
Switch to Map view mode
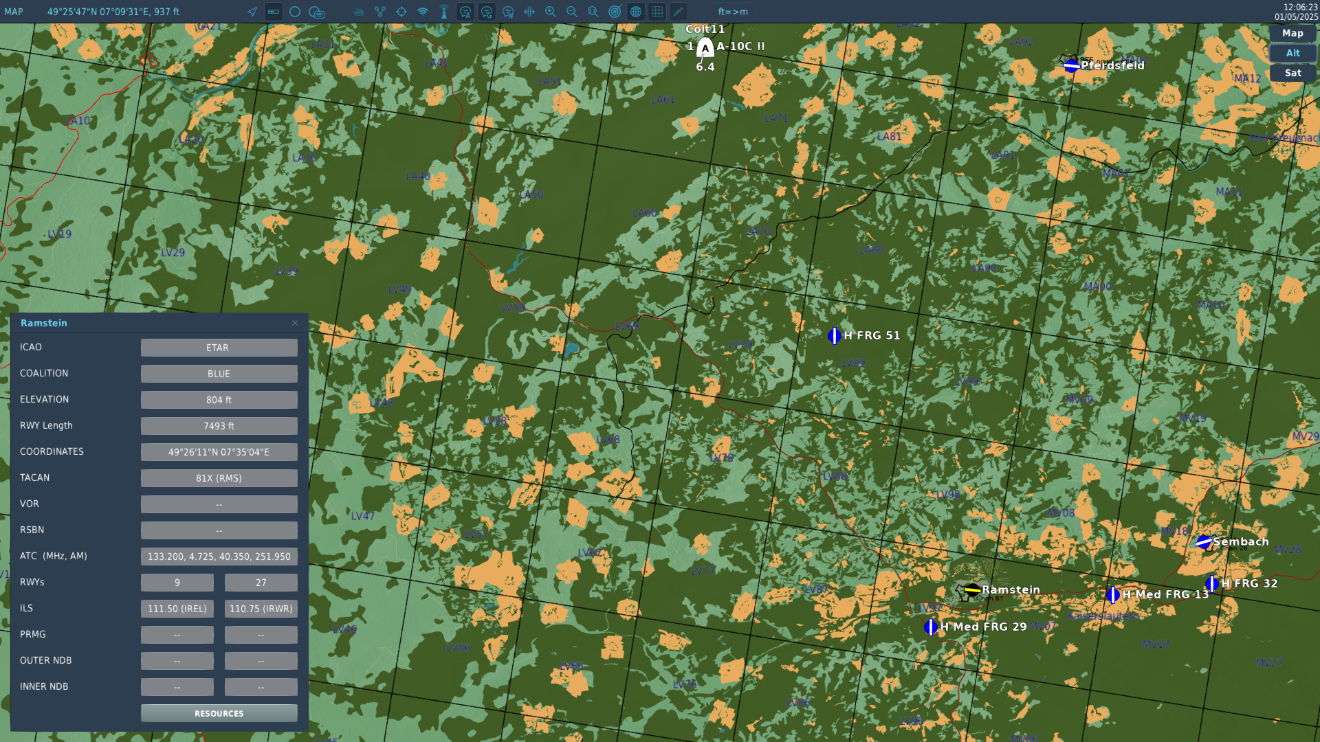coord(1292,33)
